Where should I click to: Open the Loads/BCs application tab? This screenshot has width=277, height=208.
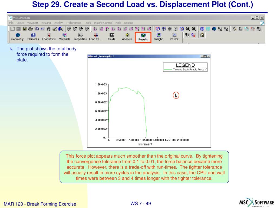coord(49,37)
